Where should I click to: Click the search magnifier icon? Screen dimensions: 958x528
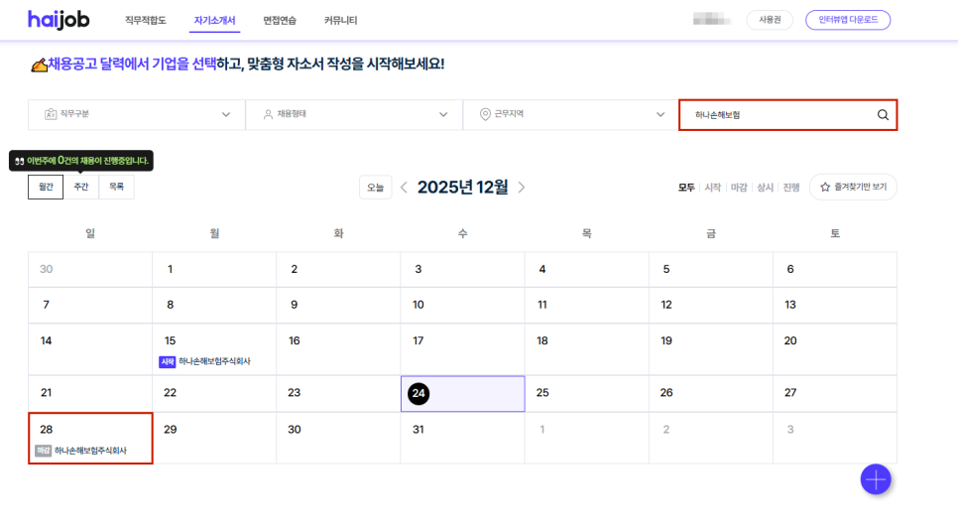click(x=883, y=115)
